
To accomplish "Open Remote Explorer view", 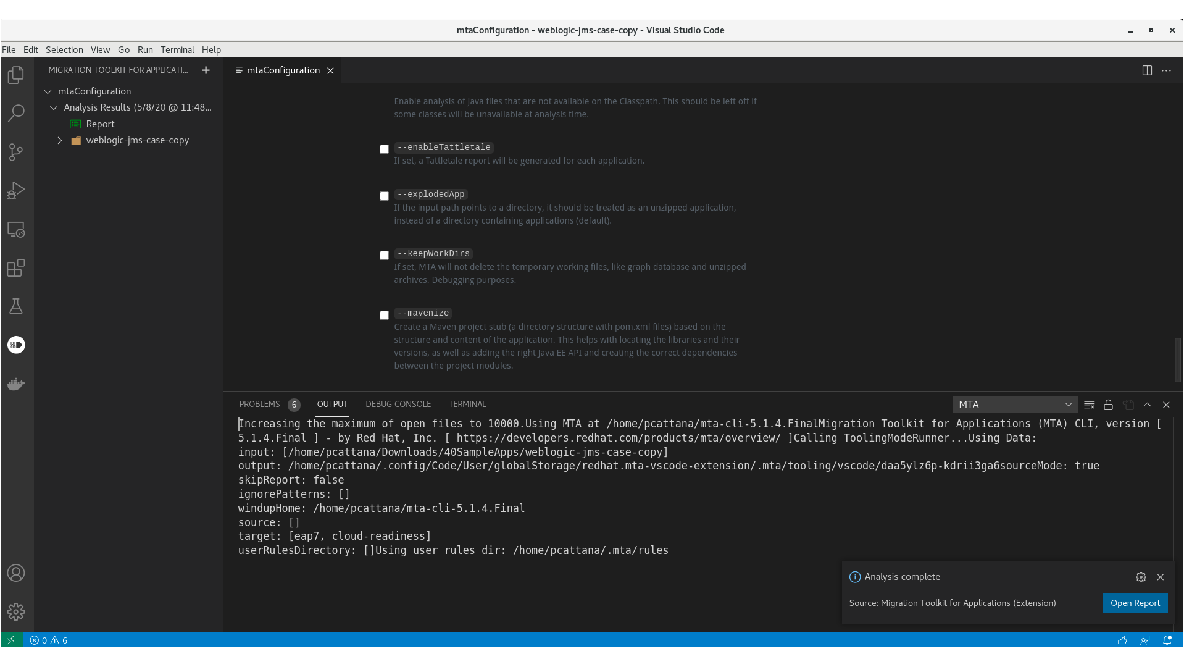I will tap(16, 230).
